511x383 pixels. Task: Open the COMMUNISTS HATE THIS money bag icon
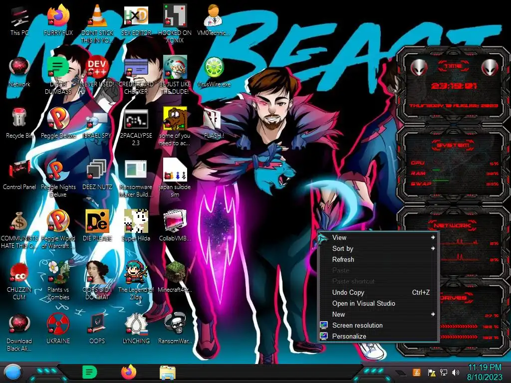(x=19, y=229)
